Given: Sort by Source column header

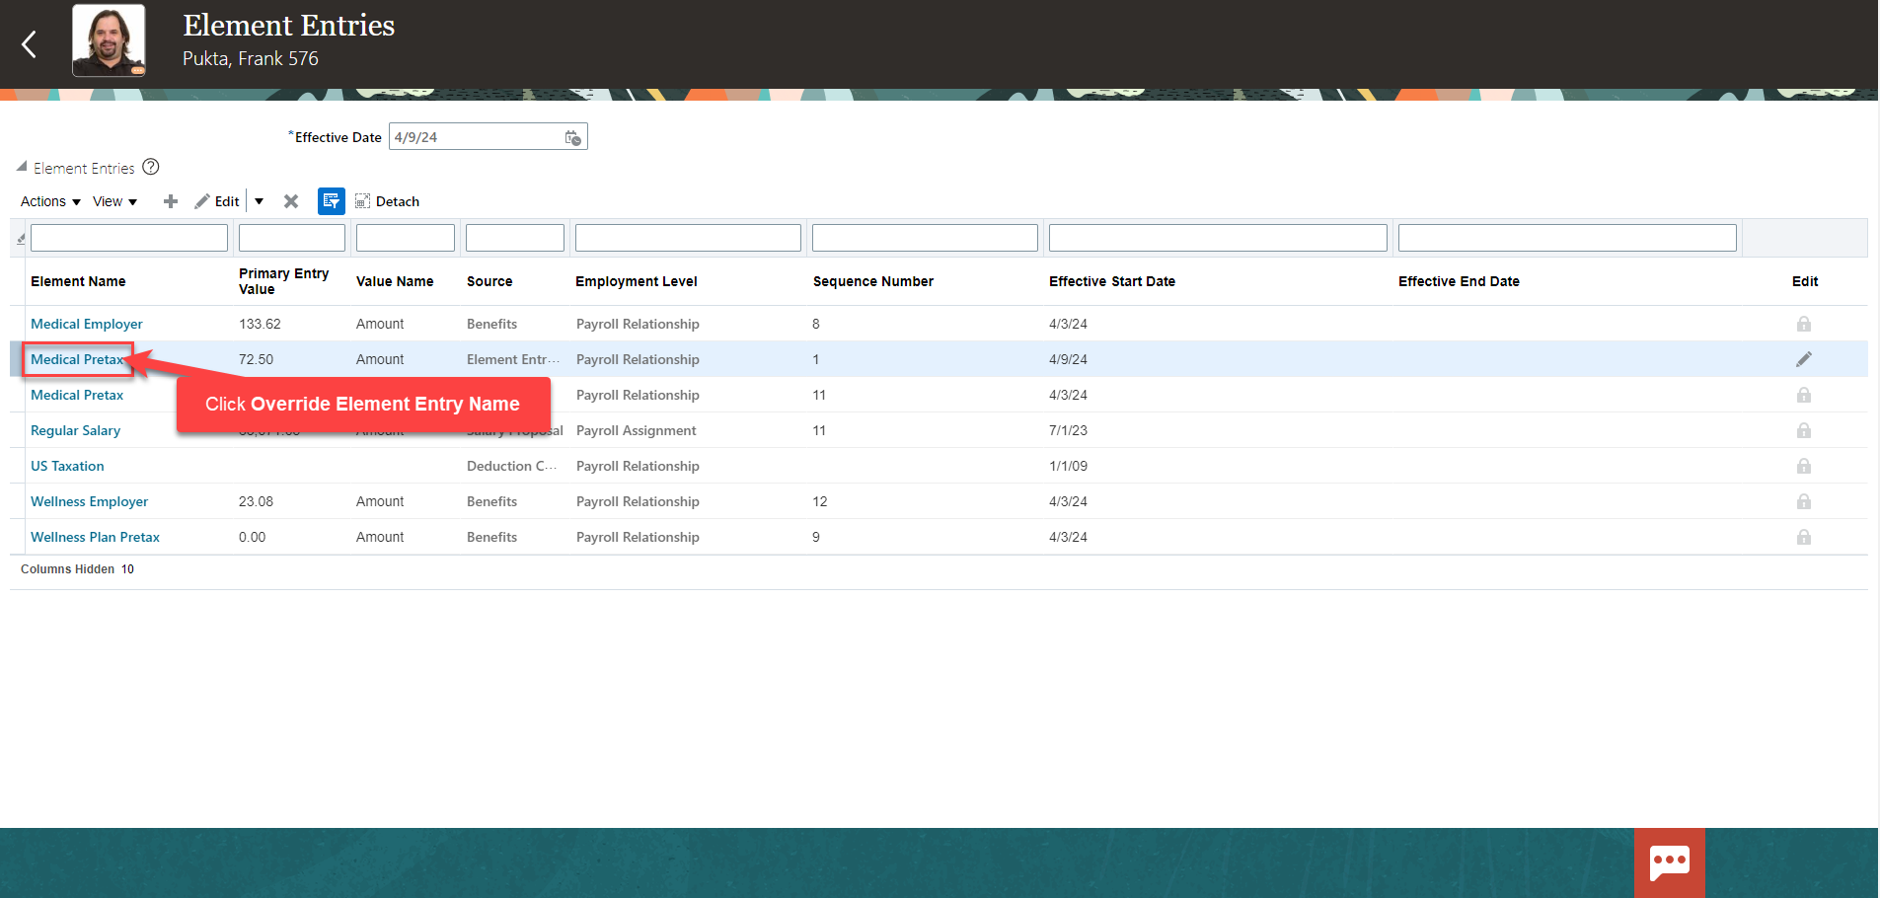Looking at the screenshot, I should [489, 281].
